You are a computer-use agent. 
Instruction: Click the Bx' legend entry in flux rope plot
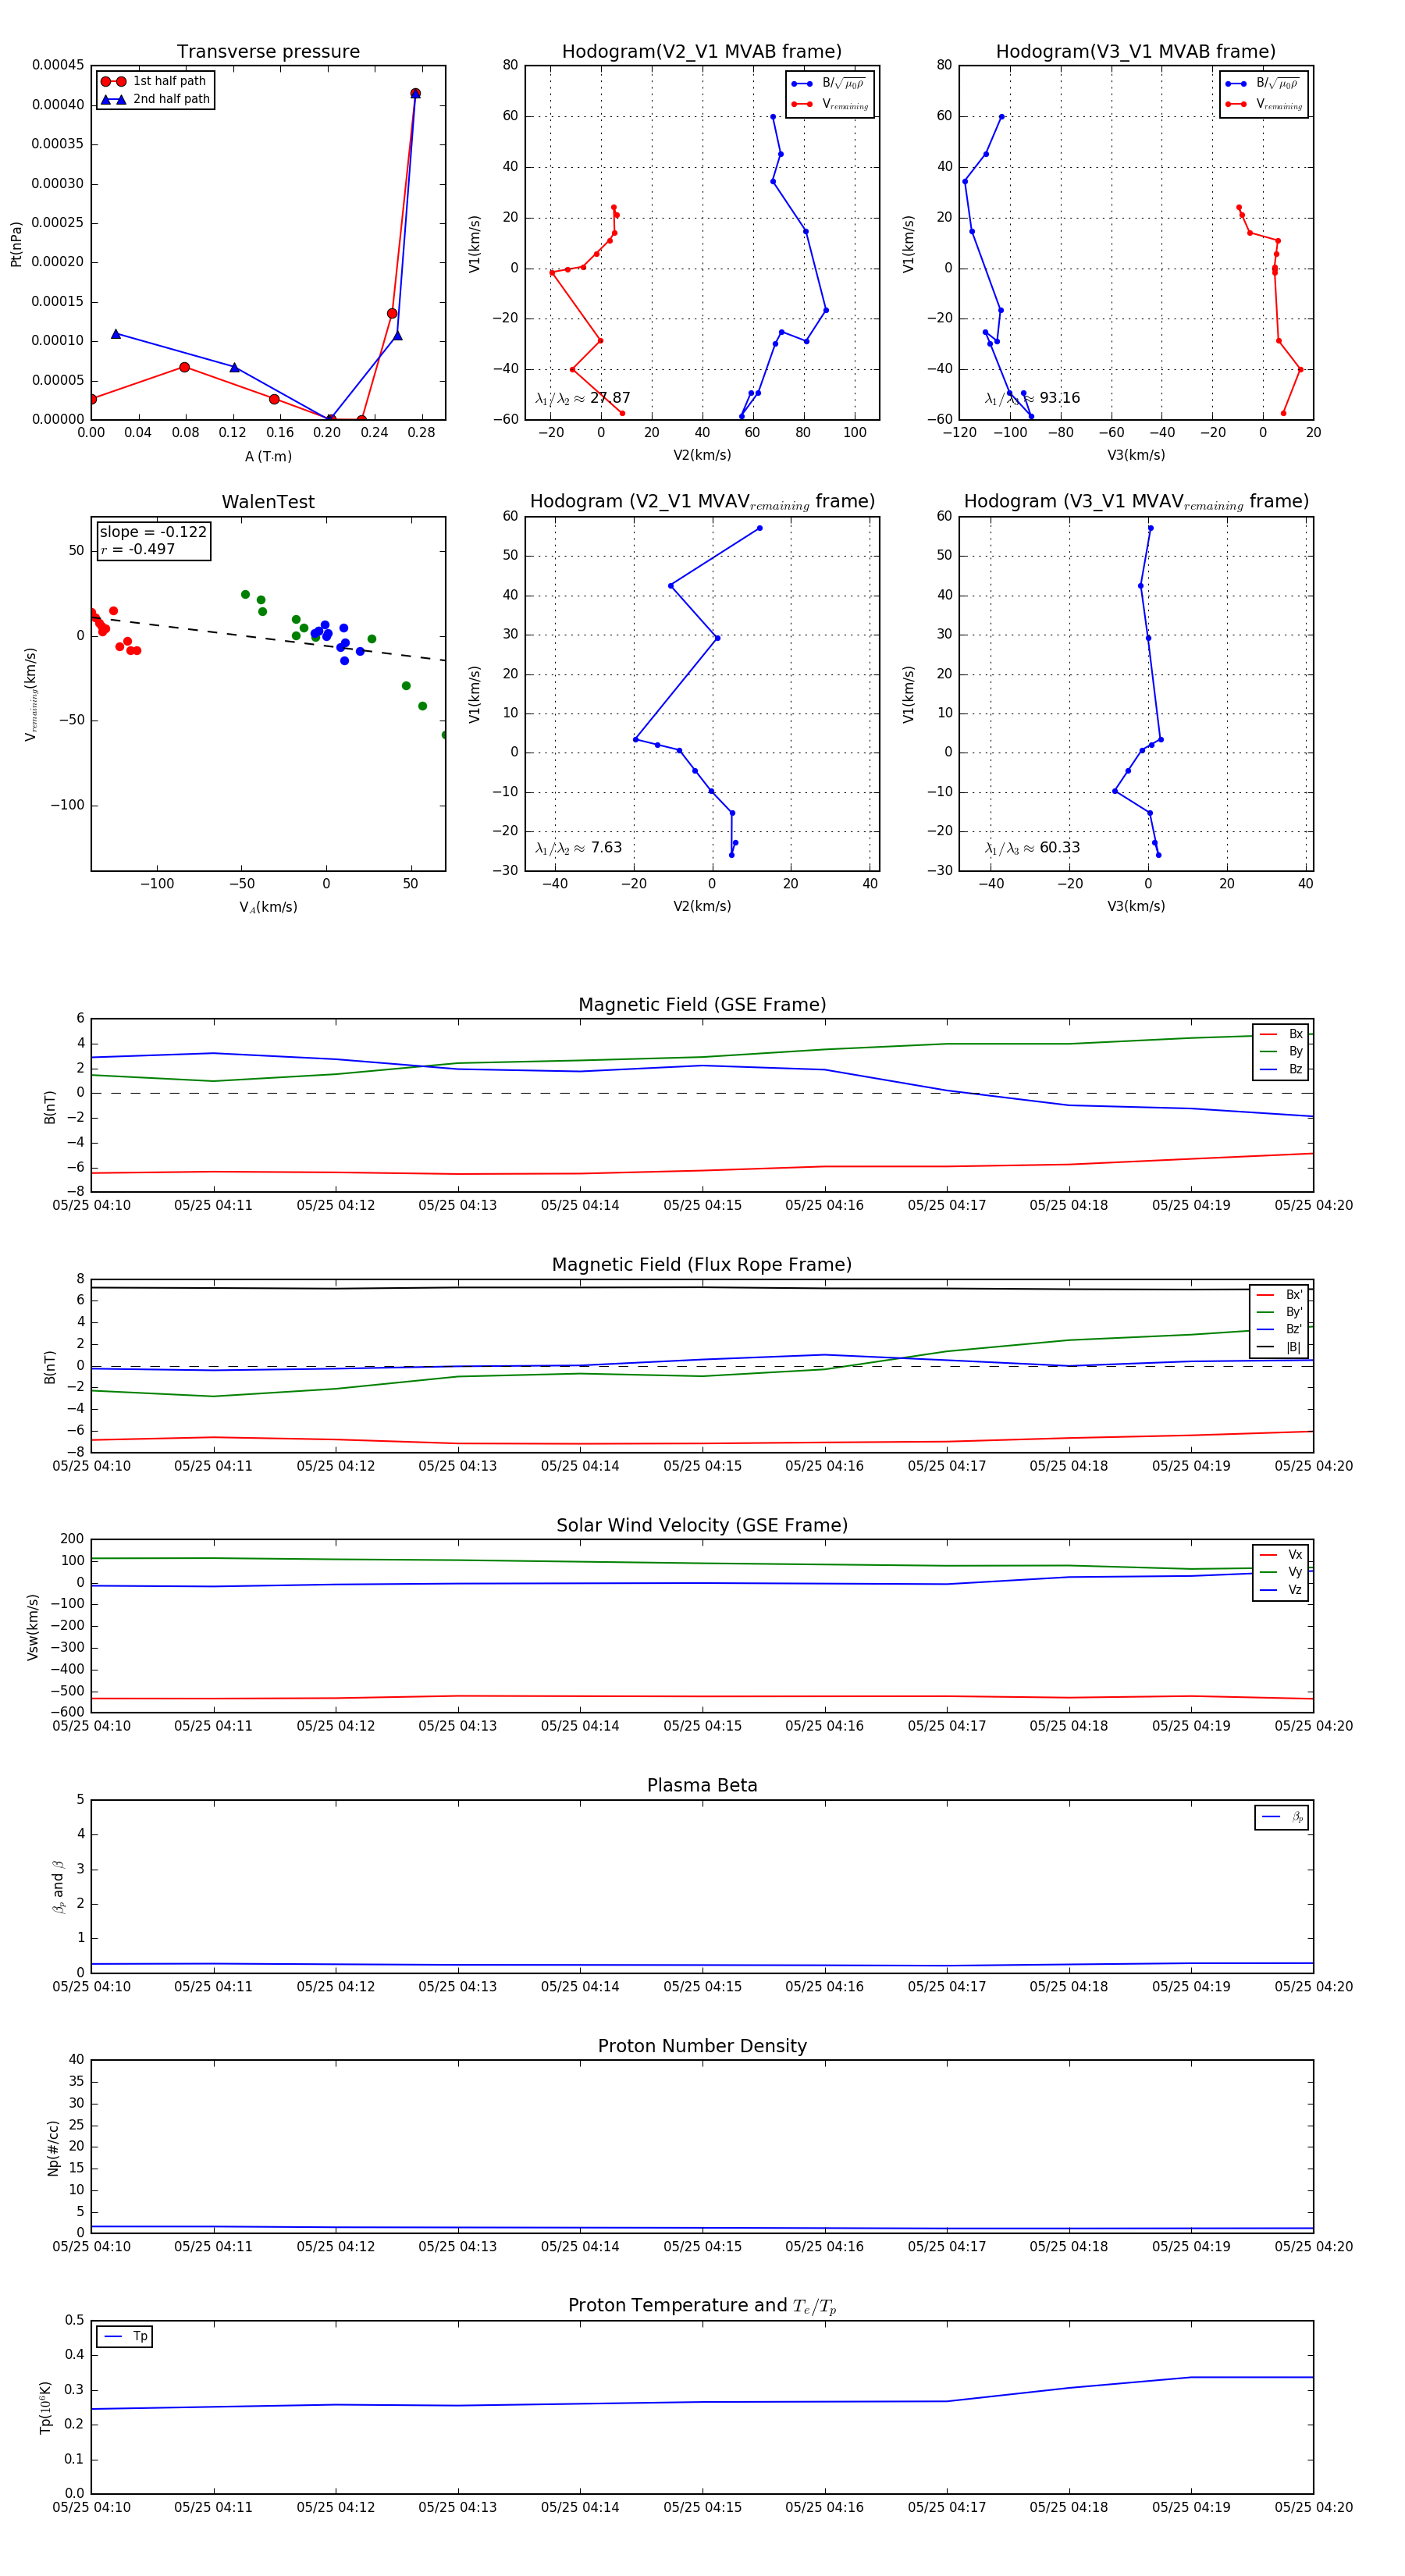(x=1280, y=1294)
